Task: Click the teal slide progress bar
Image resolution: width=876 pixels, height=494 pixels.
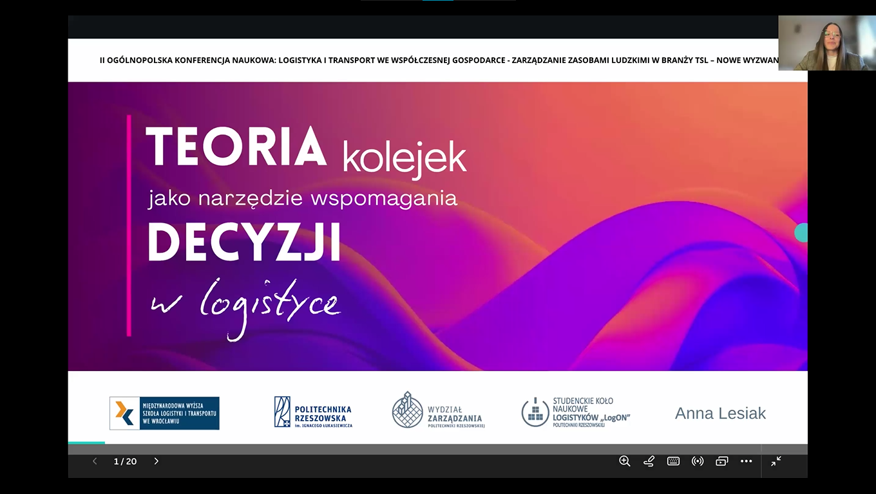Action: 86,443
